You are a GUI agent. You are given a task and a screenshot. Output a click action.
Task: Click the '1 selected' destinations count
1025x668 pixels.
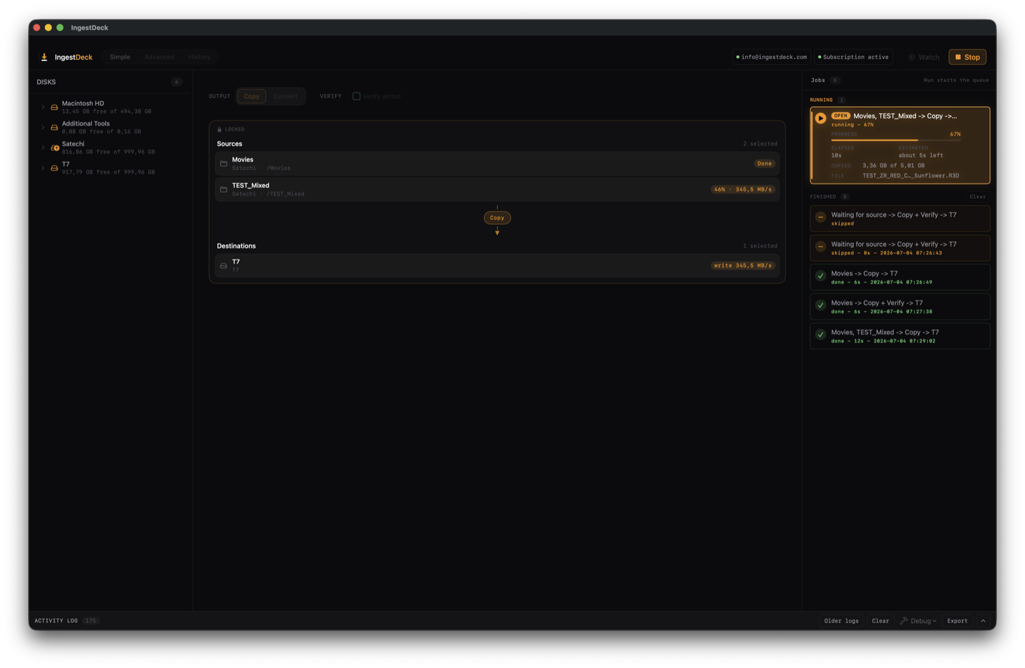pyautogui.click(x=760, y=246)
